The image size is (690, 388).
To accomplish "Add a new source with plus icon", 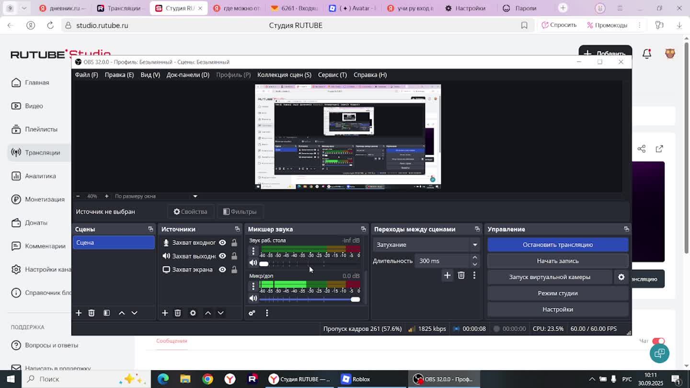I will 165,313.
